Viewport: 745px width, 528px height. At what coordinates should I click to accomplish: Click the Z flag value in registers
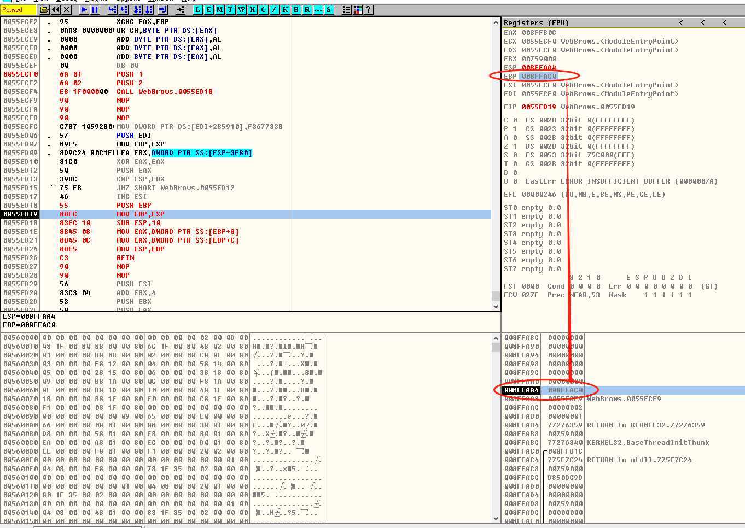(x=515, y=146)
